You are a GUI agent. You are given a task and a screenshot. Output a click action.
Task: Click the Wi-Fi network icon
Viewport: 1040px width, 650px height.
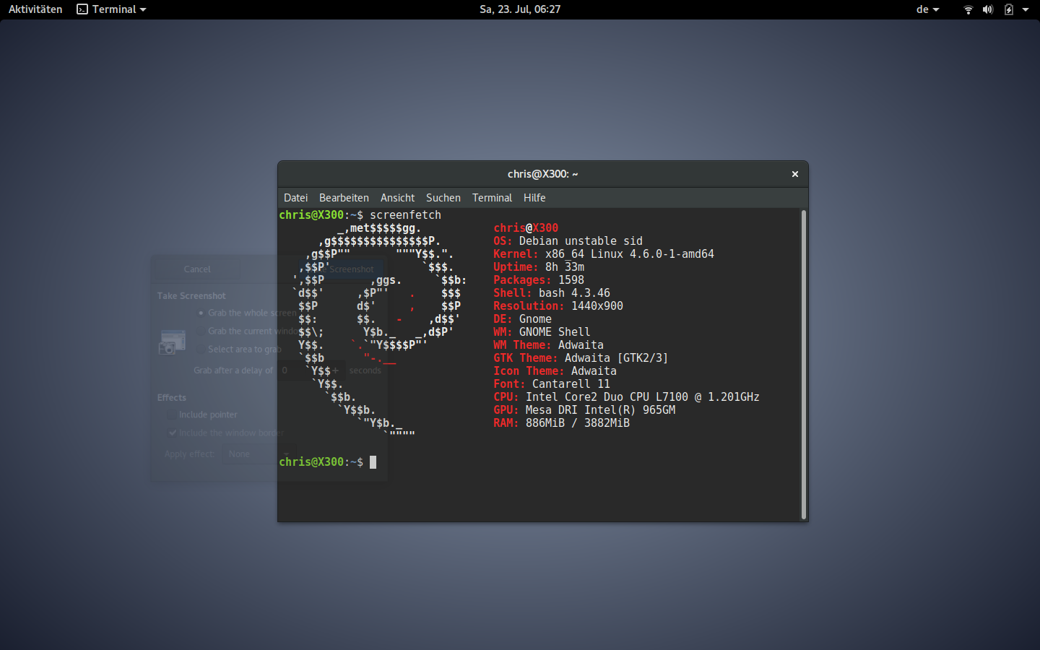(x=968, y=9)
